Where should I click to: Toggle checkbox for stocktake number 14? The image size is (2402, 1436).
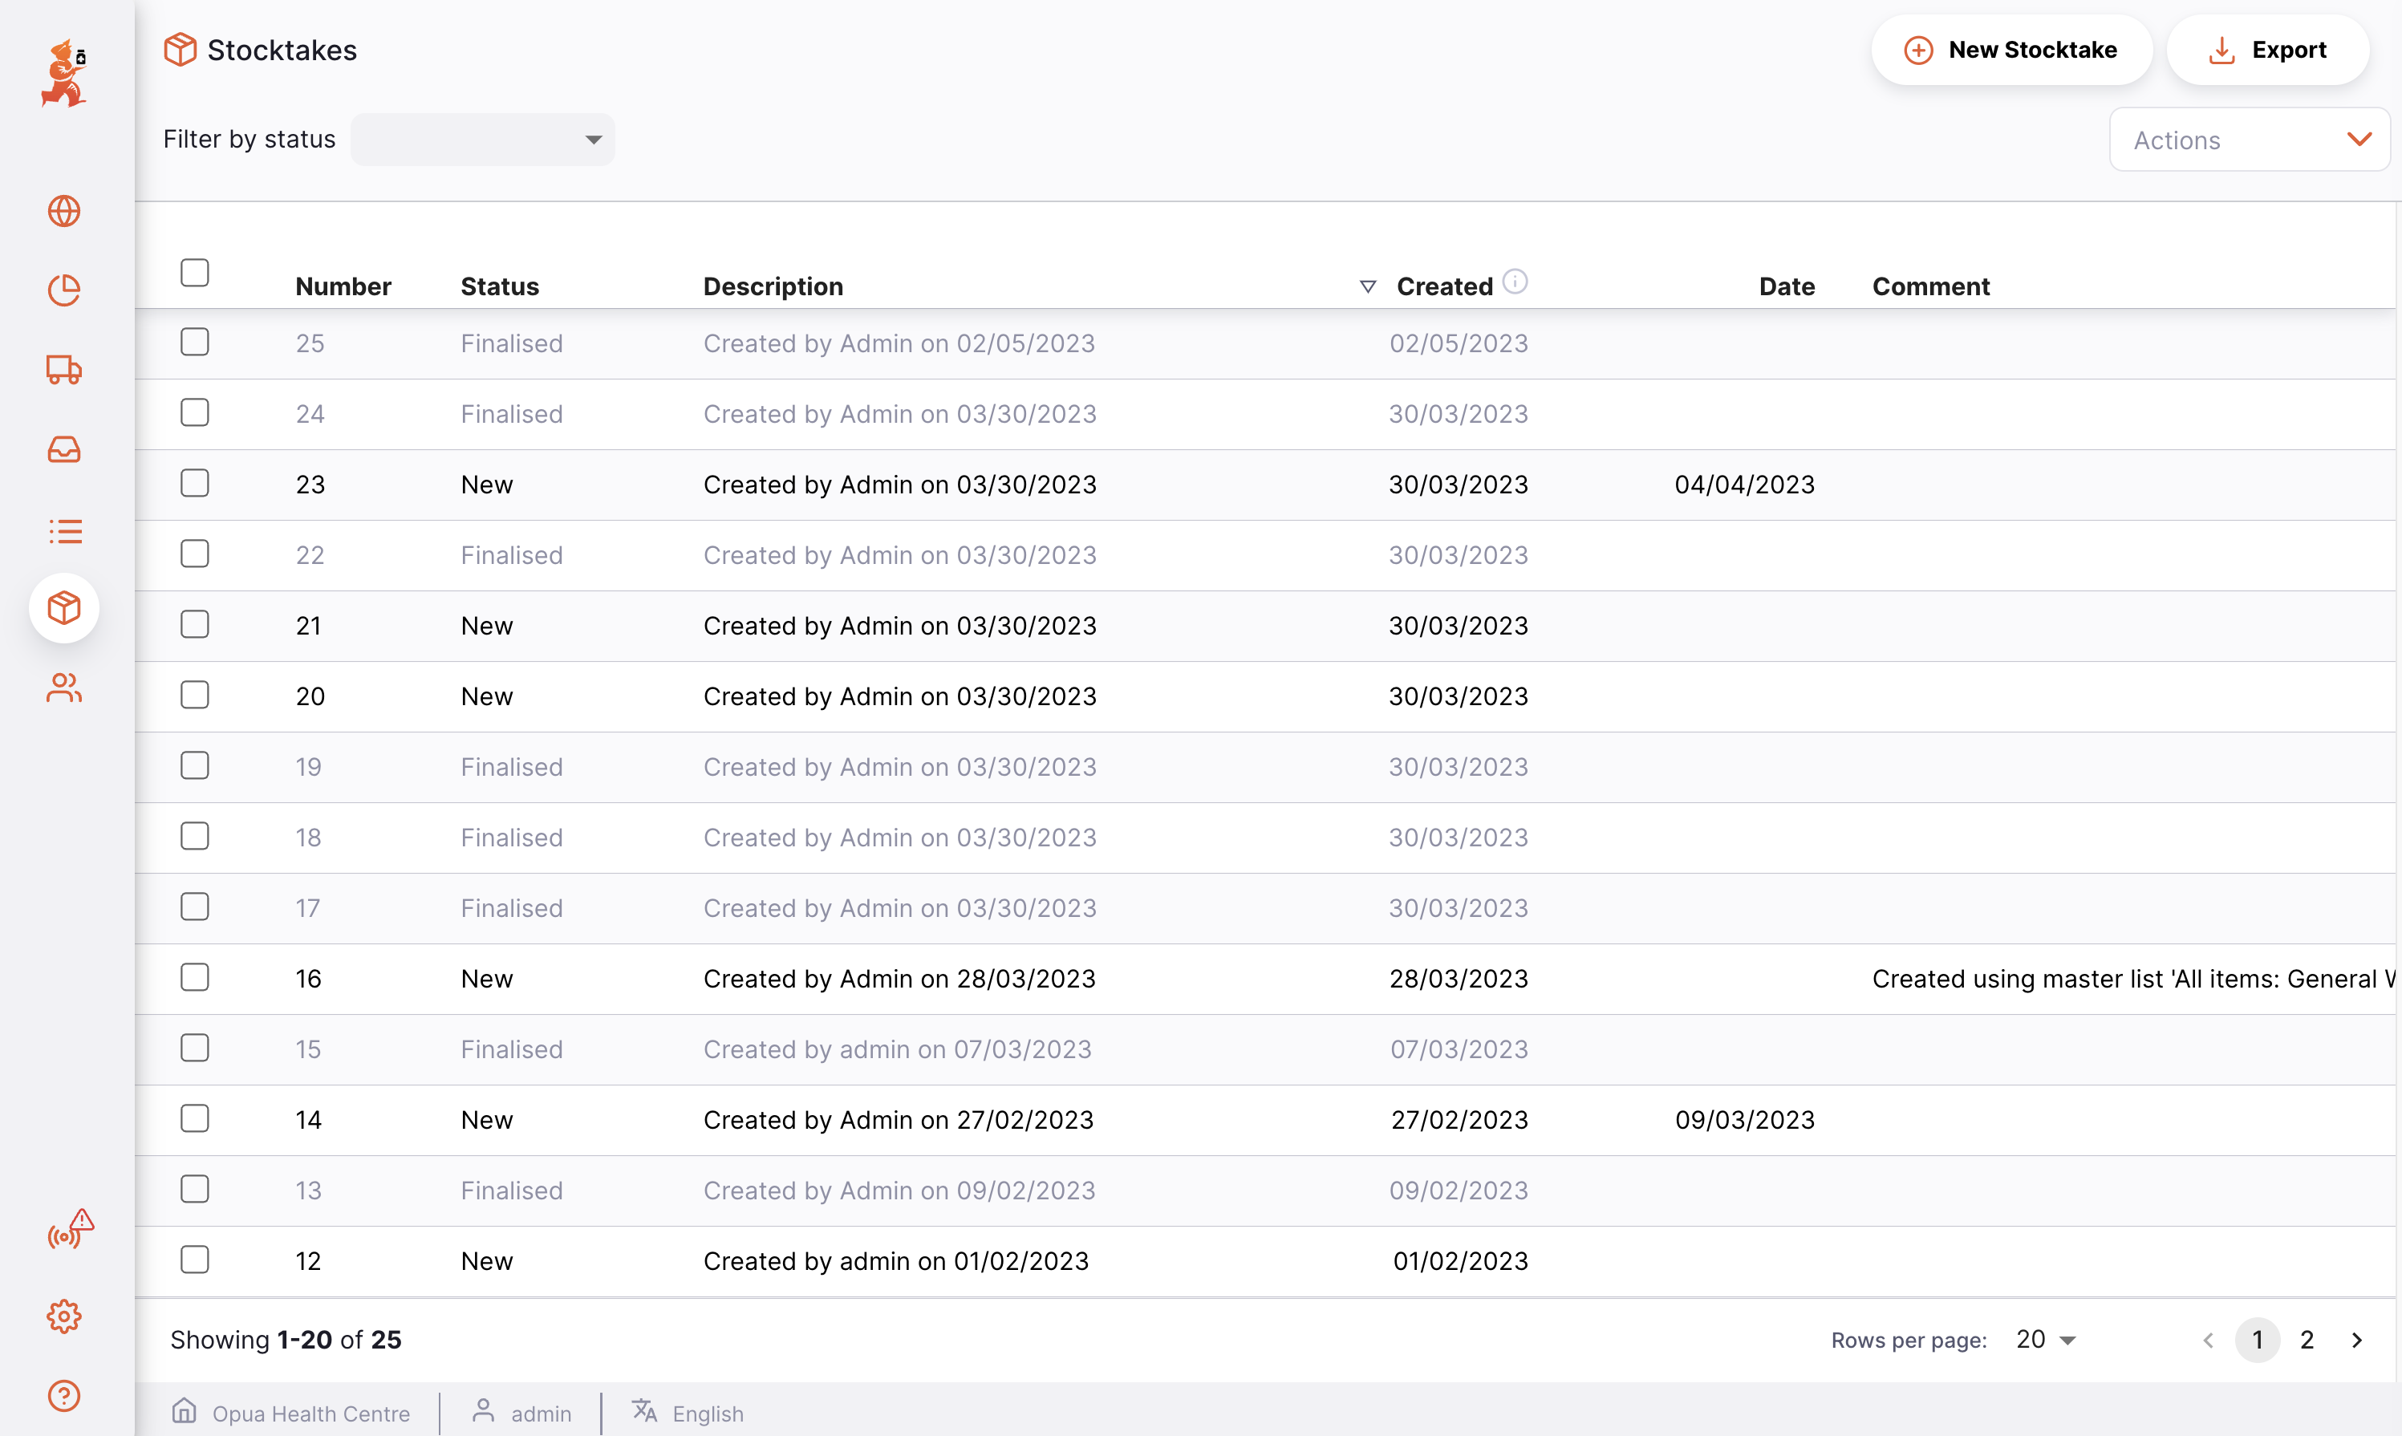coord(197,1118)
